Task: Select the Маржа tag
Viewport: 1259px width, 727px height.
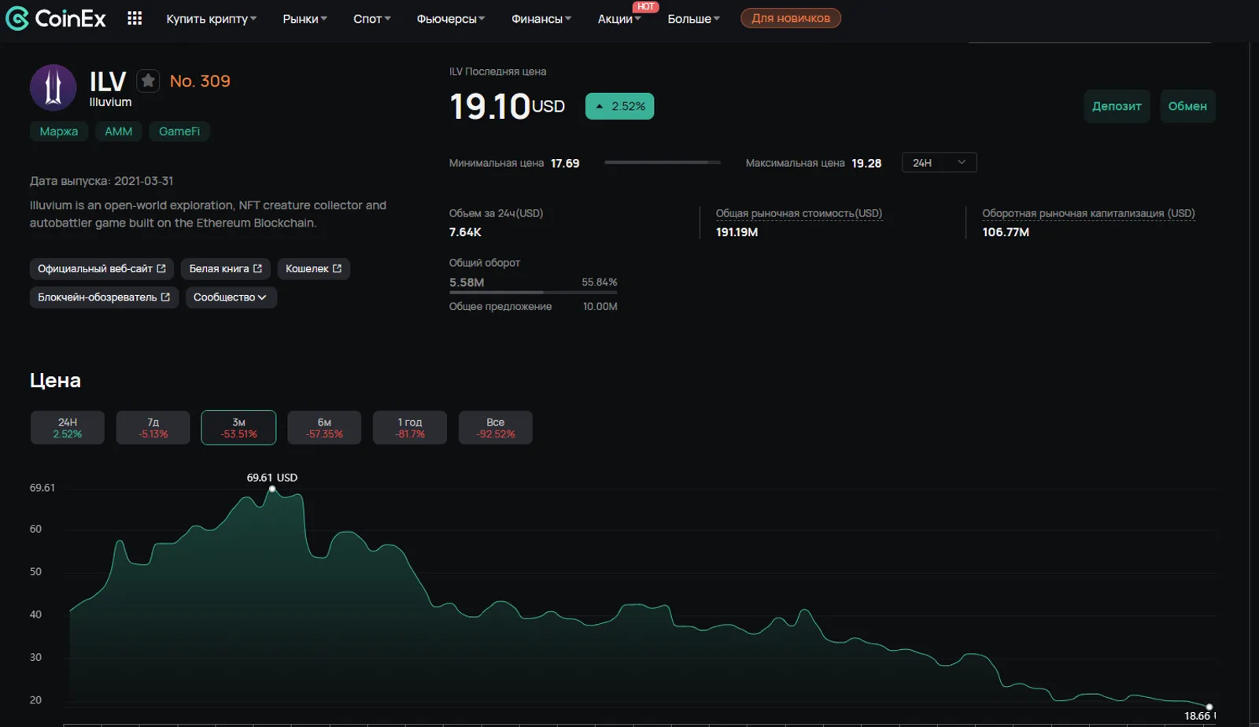Action: 59,131
